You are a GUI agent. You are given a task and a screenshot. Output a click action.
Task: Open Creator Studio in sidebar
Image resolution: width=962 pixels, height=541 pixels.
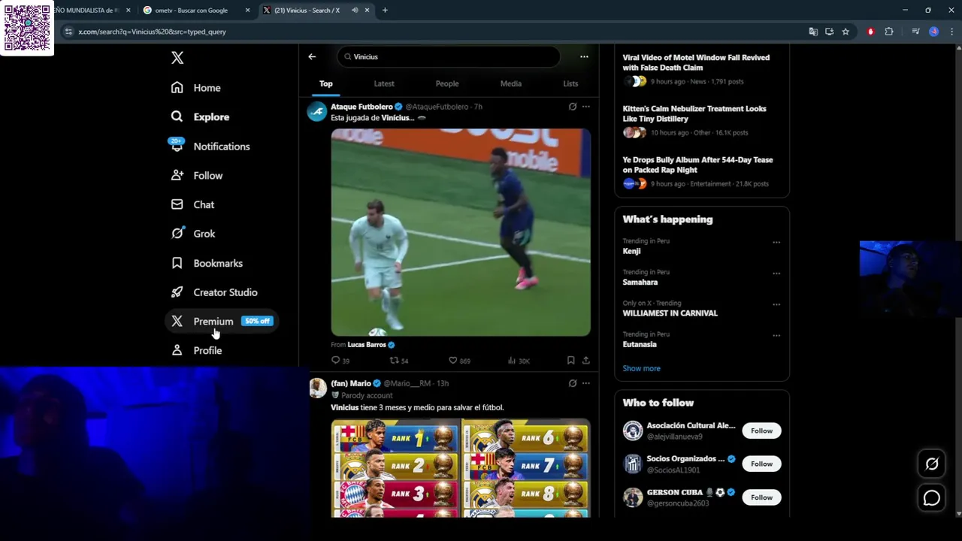click(x=214, y=292)
